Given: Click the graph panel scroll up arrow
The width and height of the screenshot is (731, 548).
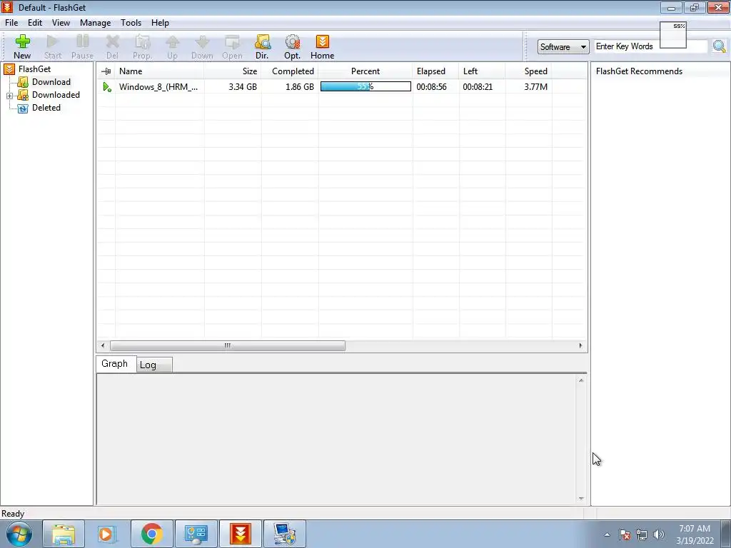Looking at the screenshot, I should [x=581, y=380].
